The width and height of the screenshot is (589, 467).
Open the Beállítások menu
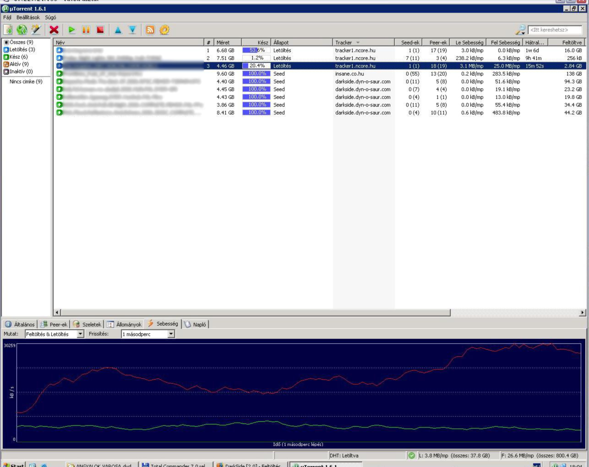[x=28, y=17]
